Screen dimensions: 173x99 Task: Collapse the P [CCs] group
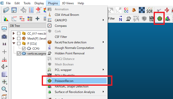tap(14, 43)
